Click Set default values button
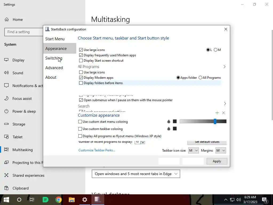This screenshot has height=205, width=273. (x=207, y=142)
